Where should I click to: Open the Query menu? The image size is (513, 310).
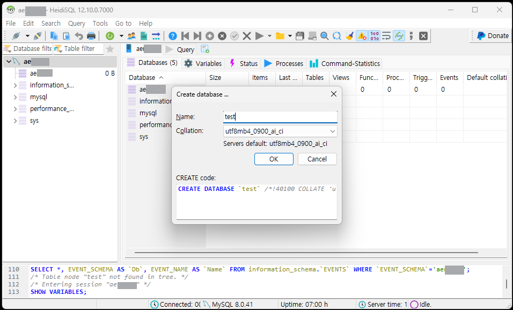tap(77, 23)
